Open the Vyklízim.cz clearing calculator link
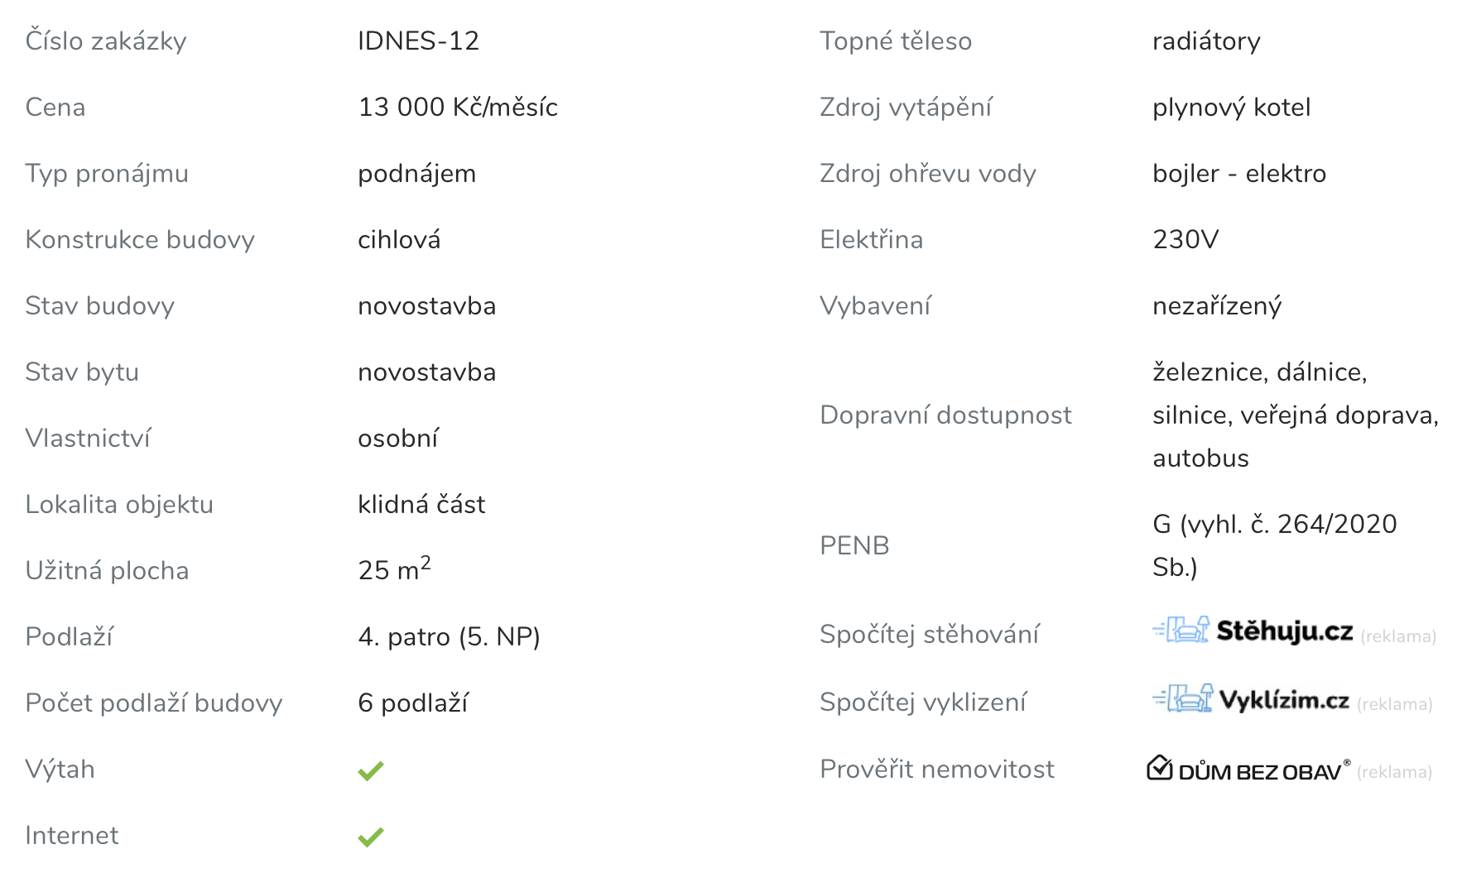This screenshot has width=1462, height=873. click(1284, 700)
